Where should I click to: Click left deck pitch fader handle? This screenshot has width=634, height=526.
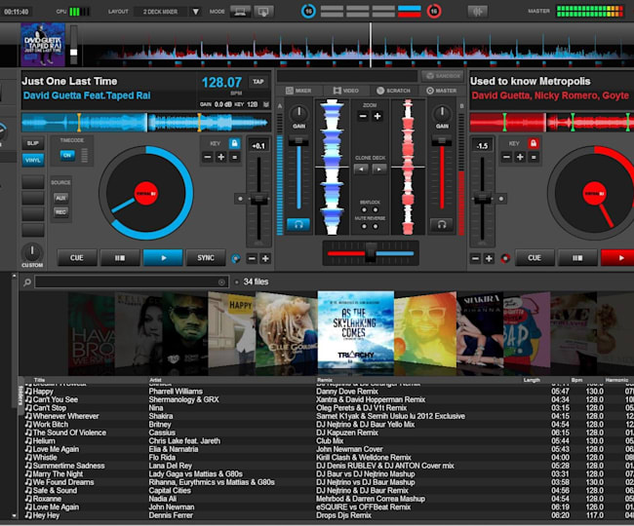[x=258, y=200]
